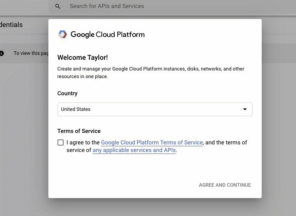Click the magnifier search icon

click(x=58, y=6)
